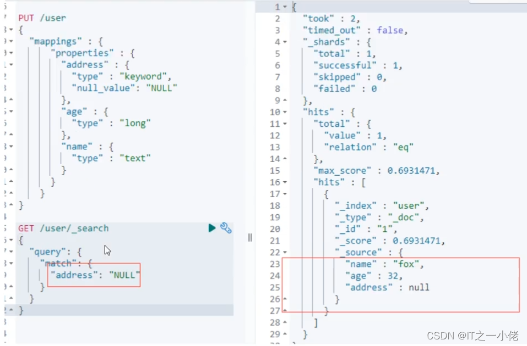527x346 pixels.
Task: Click "age" : 32 in response source
Action: pos(374,276)
